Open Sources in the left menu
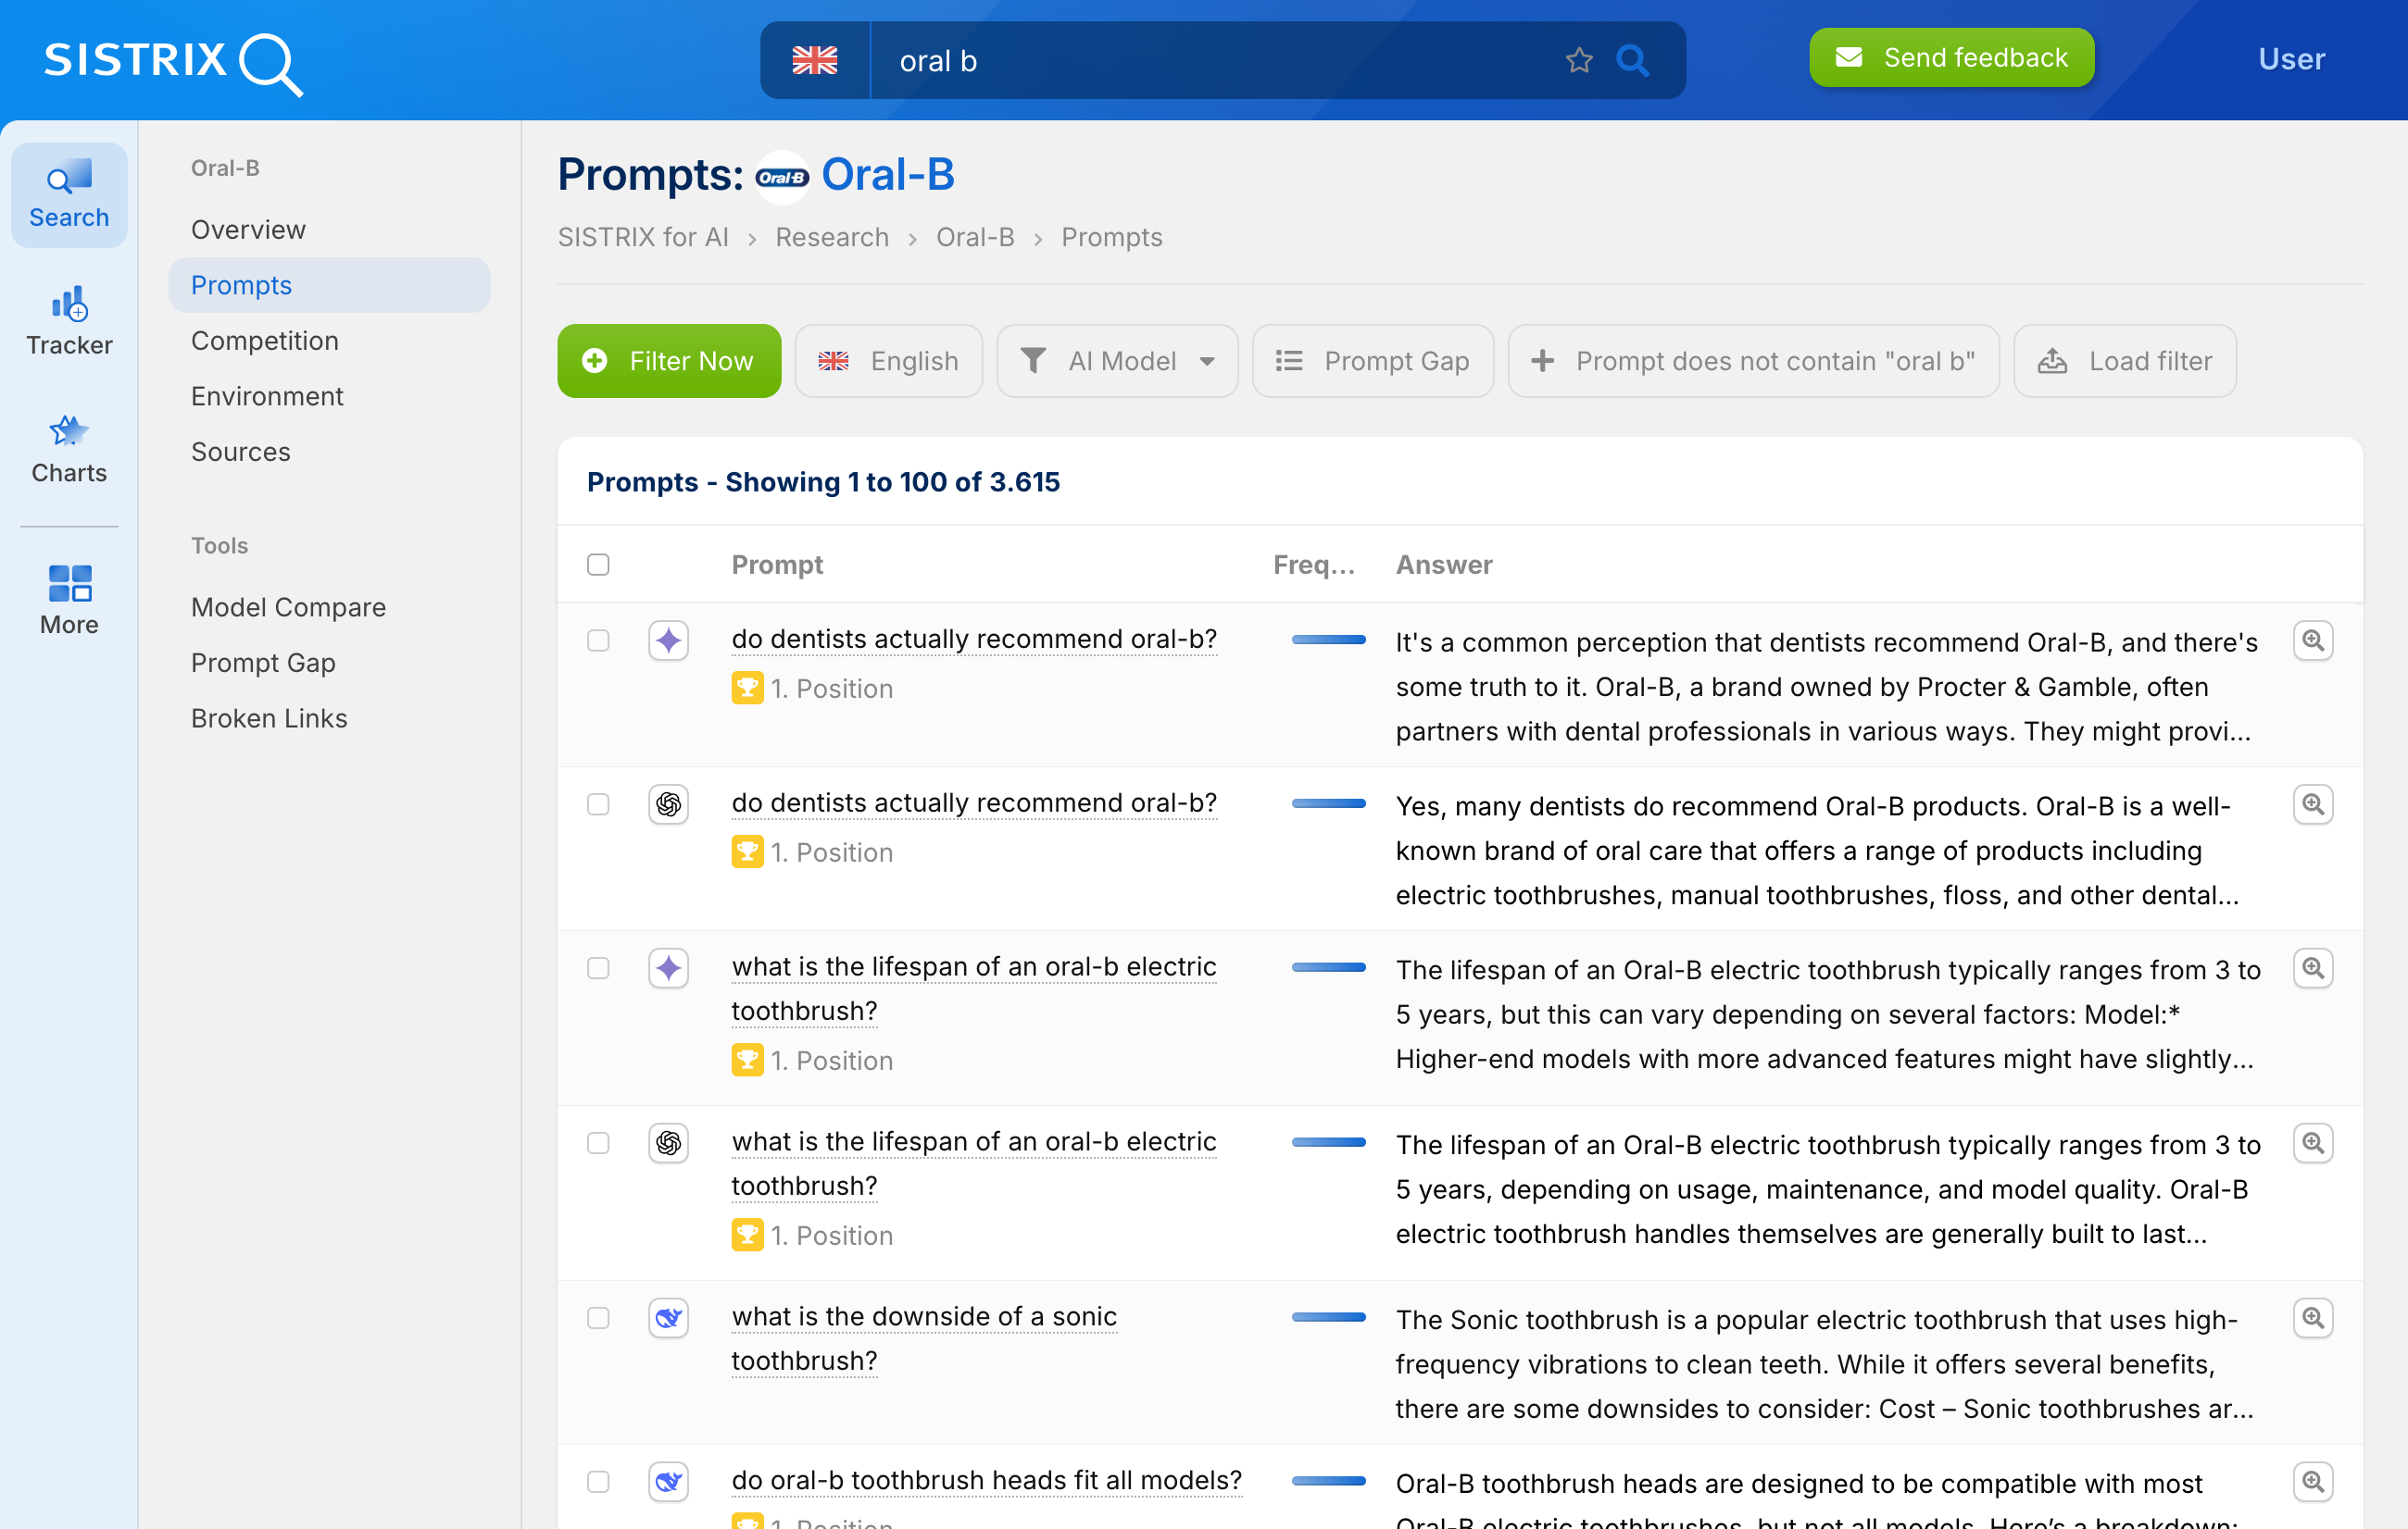 241,452
